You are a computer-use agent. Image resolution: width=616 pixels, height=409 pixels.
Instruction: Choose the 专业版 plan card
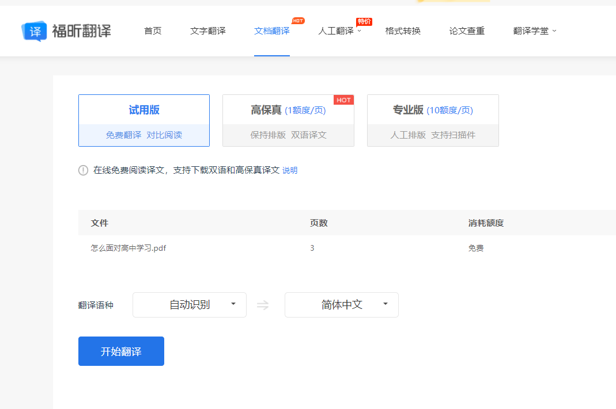(x=433, y=120)
